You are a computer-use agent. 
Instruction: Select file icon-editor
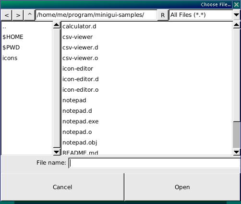pos(147,69)
